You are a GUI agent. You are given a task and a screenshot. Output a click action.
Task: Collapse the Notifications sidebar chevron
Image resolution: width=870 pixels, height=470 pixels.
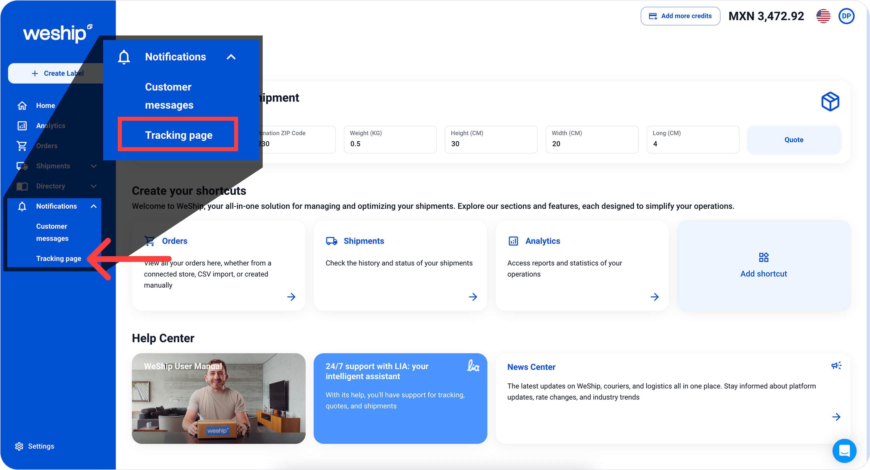click(x=94, y=206)
